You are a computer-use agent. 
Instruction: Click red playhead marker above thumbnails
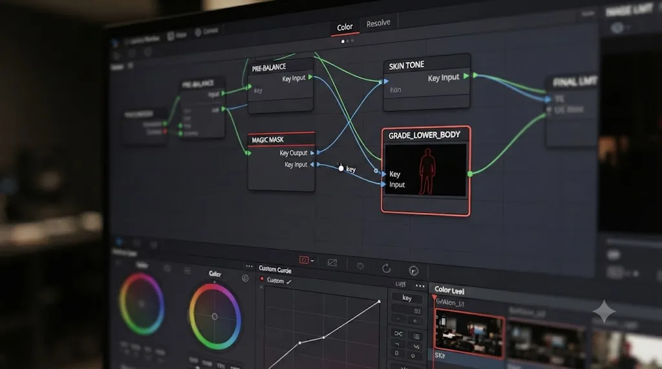coord(434,298)
